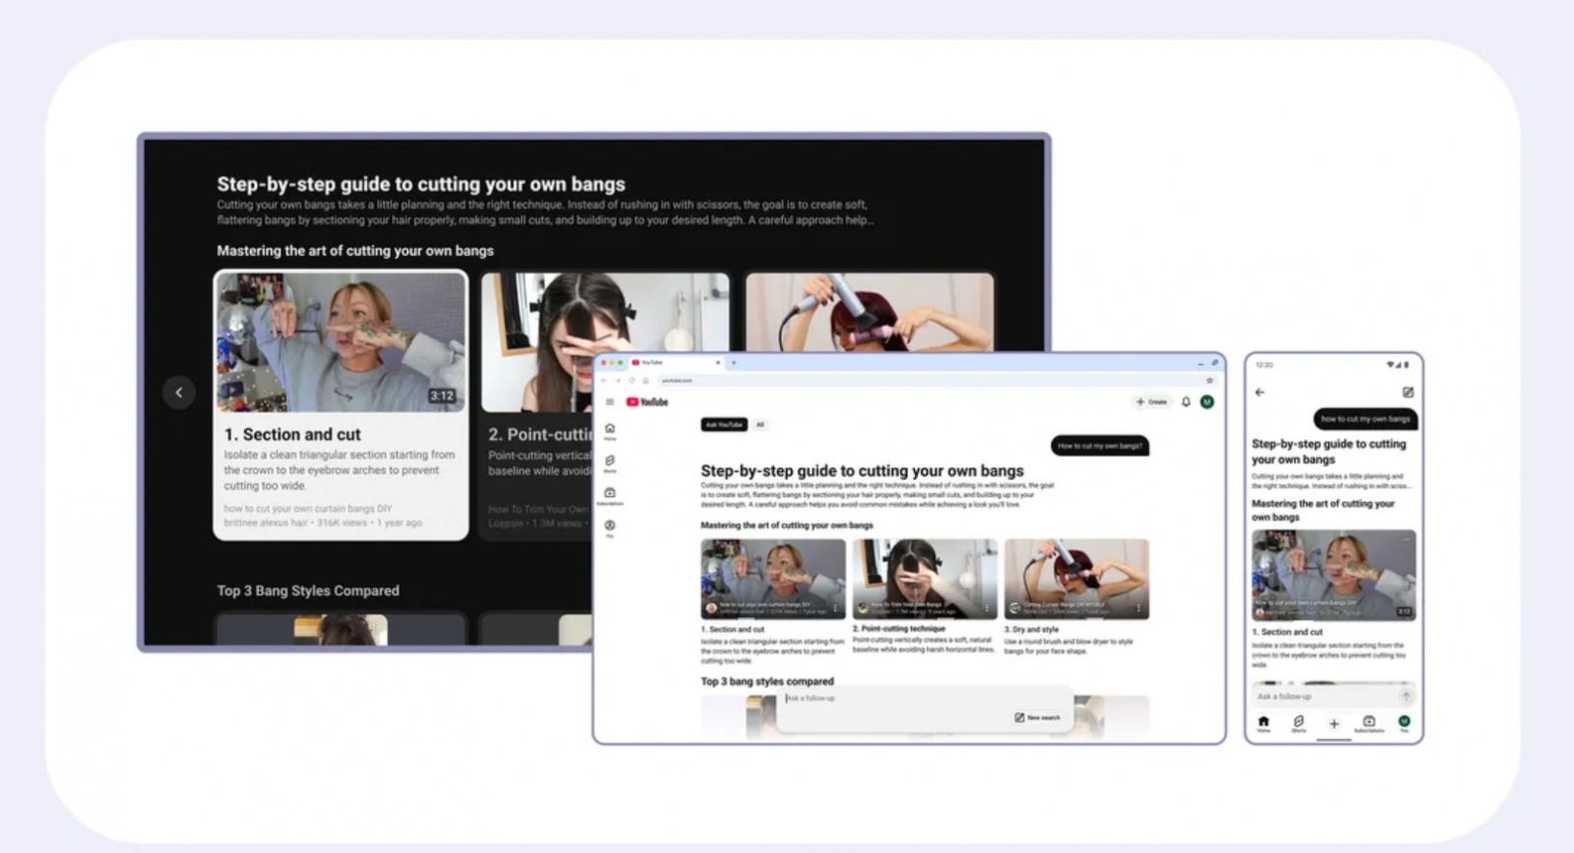1574x853 pixels.
Task: Click the previous arrow on the TV carousel
Action: [178, 393]
